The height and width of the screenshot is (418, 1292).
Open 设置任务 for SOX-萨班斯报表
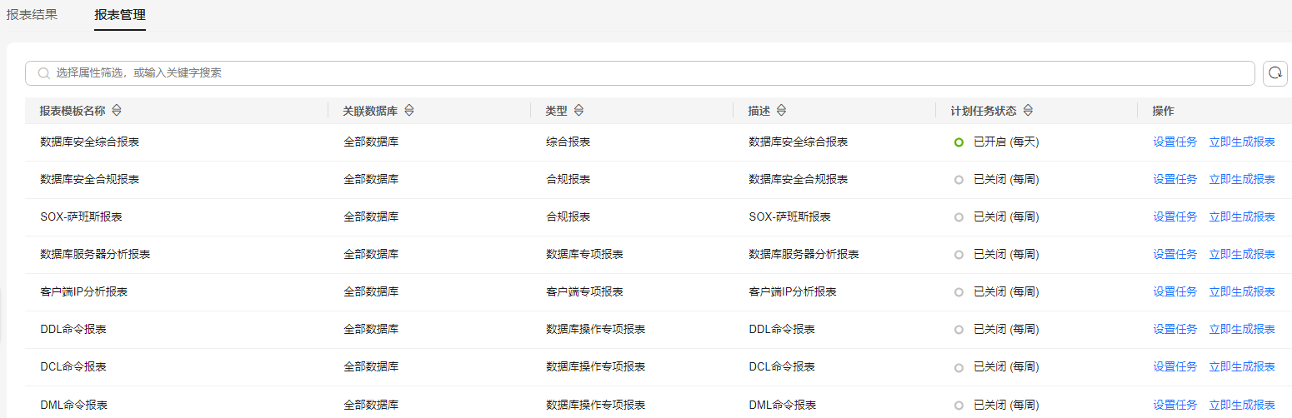pos(1175,216)
